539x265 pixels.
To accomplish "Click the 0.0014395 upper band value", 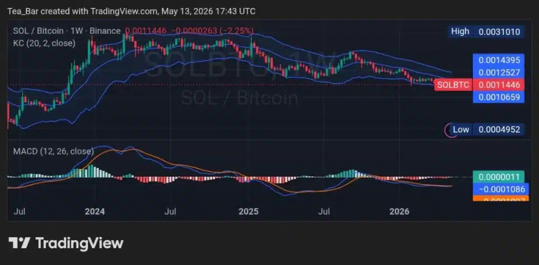I will (x=499, y=60).
